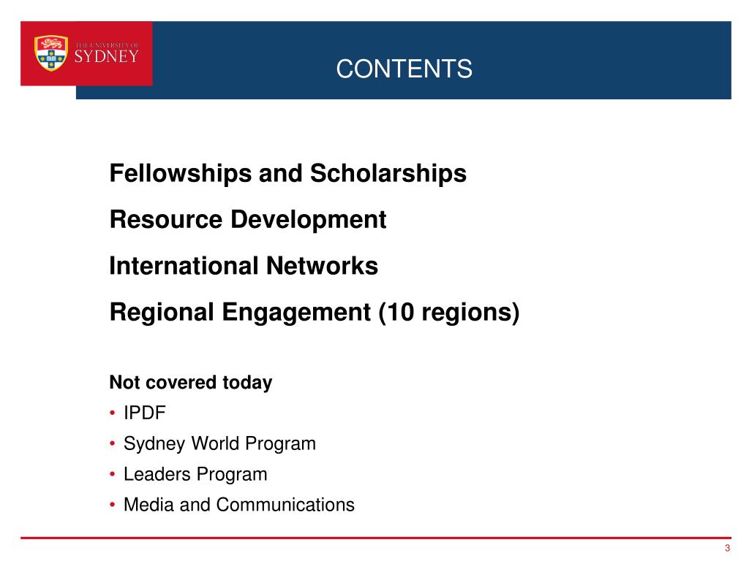Image resolution: width=749 pixels, height=561 pixels.
Task: Click the Not covered today subheading
Action: click(x=191, y=383)
